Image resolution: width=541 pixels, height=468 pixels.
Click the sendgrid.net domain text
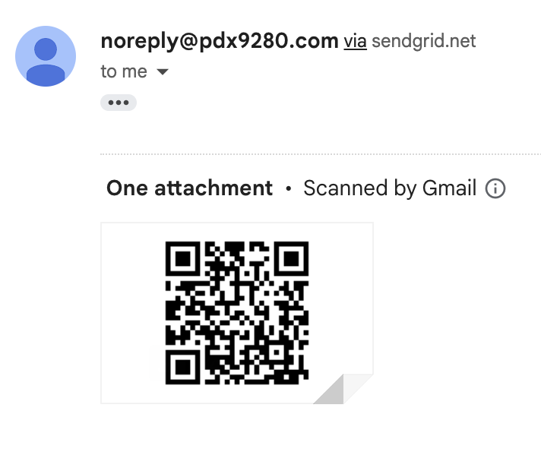coord(424,41)
